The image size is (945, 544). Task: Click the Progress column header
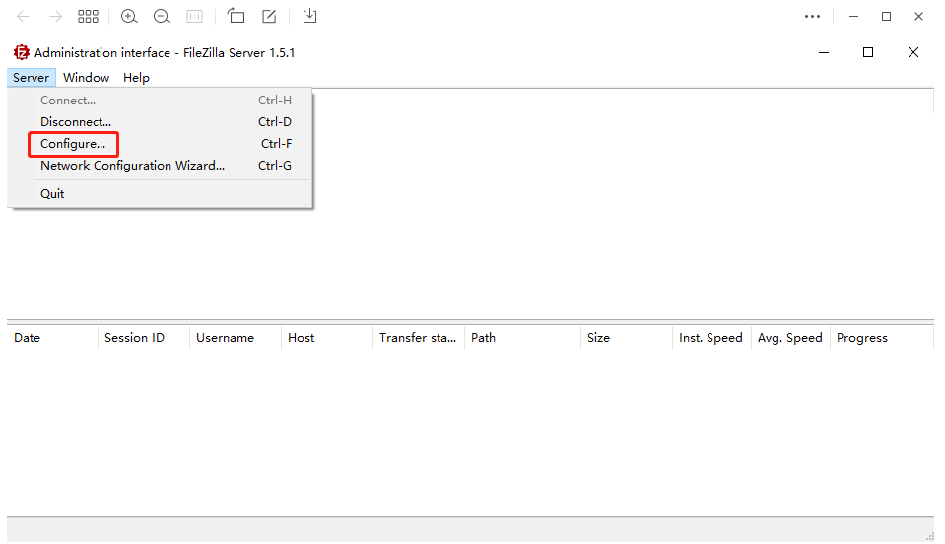(x=882, y=338)
